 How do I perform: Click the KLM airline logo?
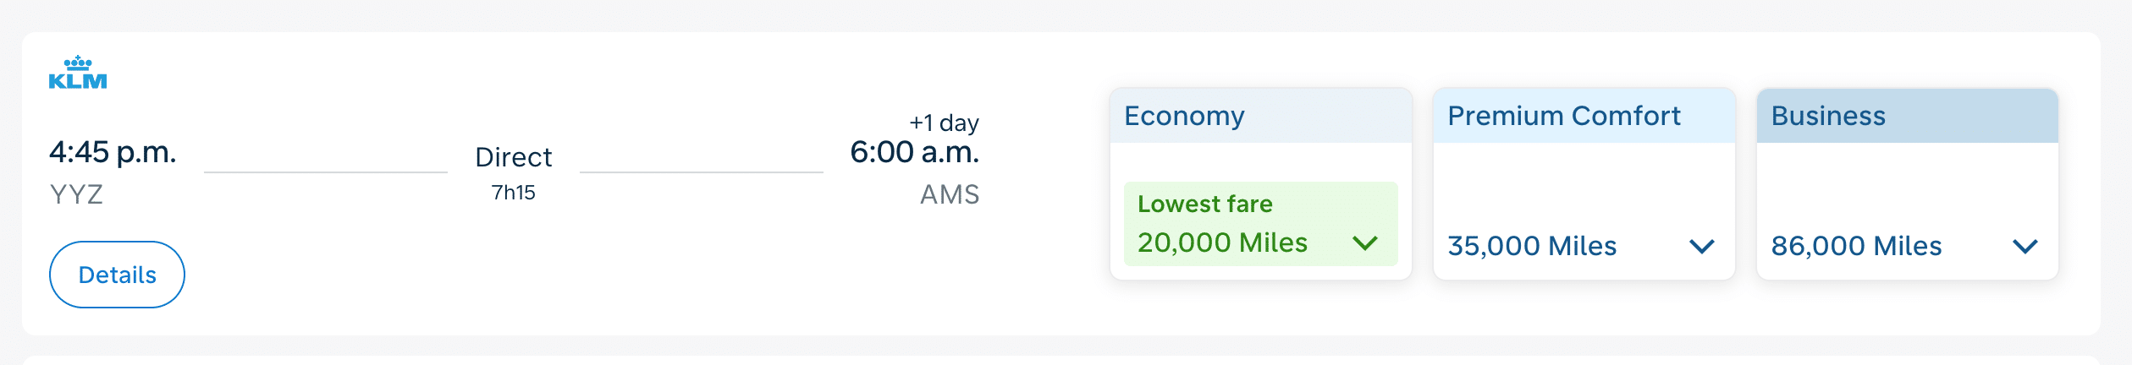(x=78, y=74)
